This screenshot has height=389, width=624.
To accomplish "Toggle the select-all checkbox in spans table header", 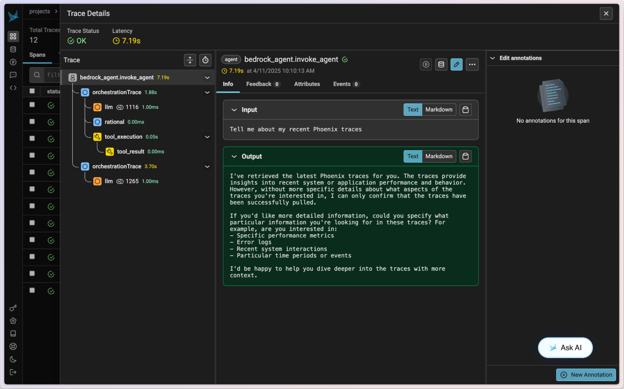I will (x=32, y=91).
